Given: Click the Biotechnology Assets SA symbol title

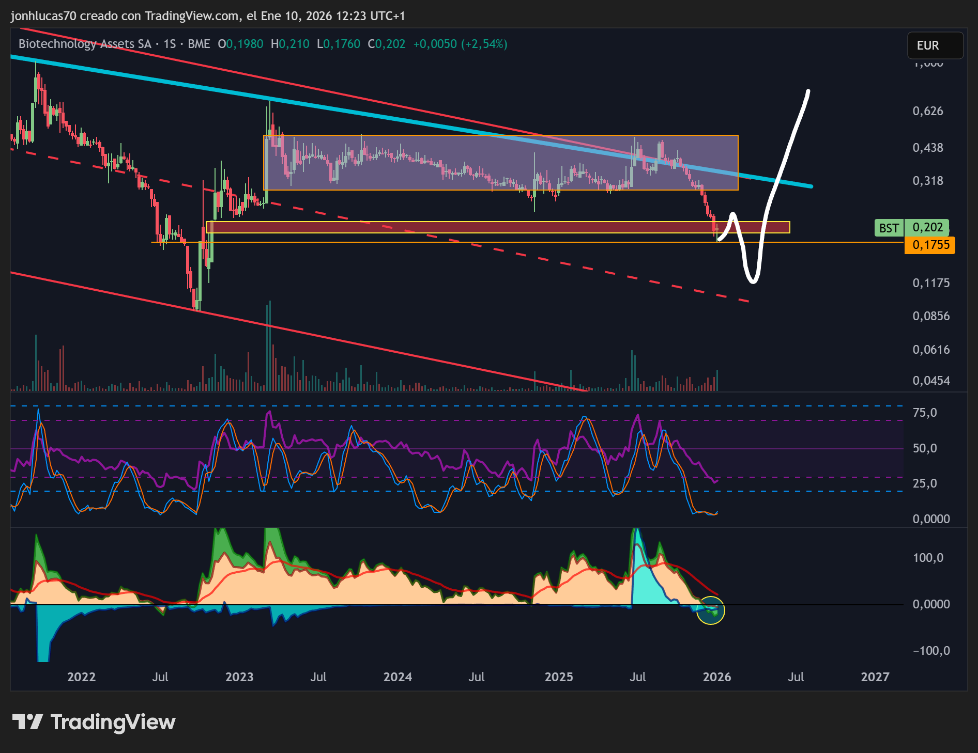Looking at the screenshot, I should tap(85, 44).
